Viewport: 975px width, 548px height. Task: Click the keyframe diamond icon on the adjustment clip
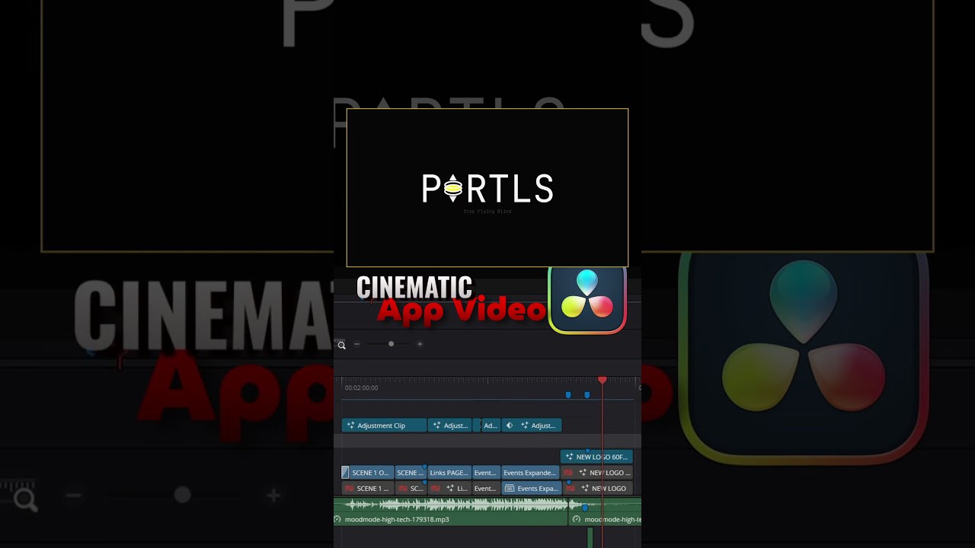(509, 425)
